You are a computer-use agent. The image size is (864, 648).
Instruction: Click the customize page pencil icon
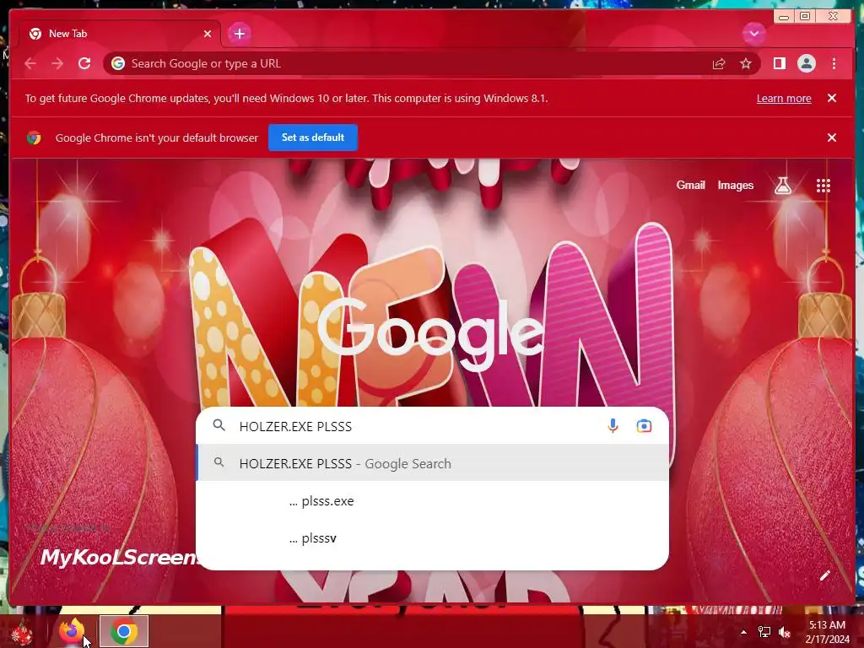pyautogui.click(x=824, y=576)
